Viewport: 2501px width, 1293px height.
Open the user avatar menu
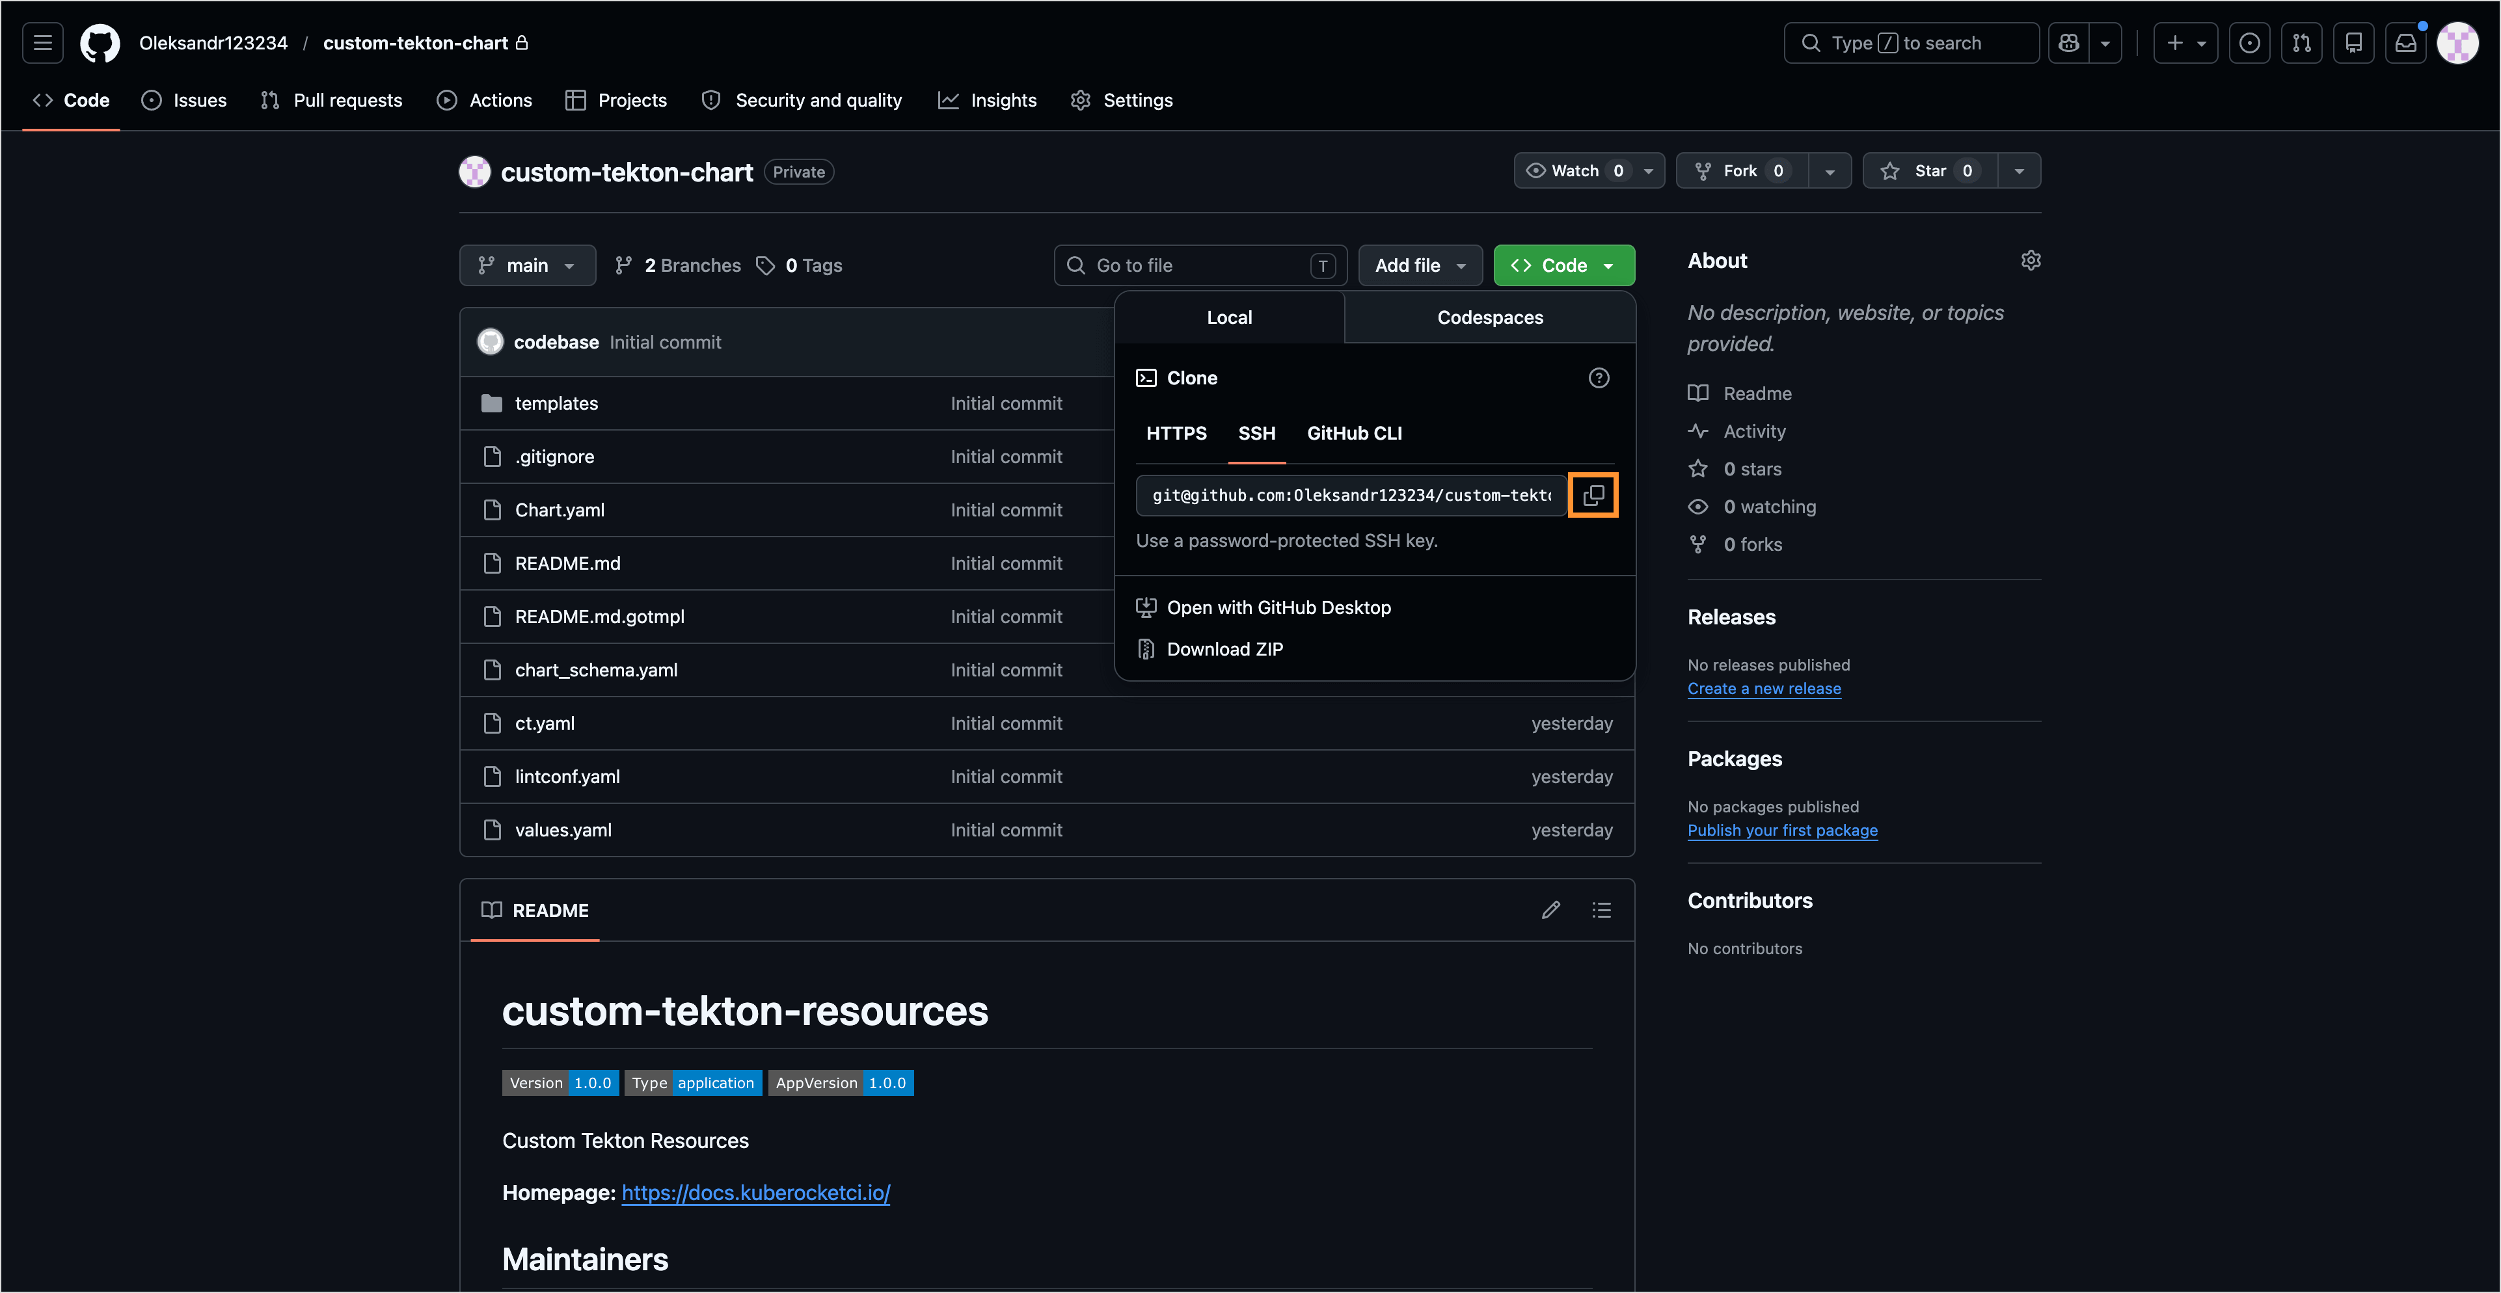coord(2457,43)
